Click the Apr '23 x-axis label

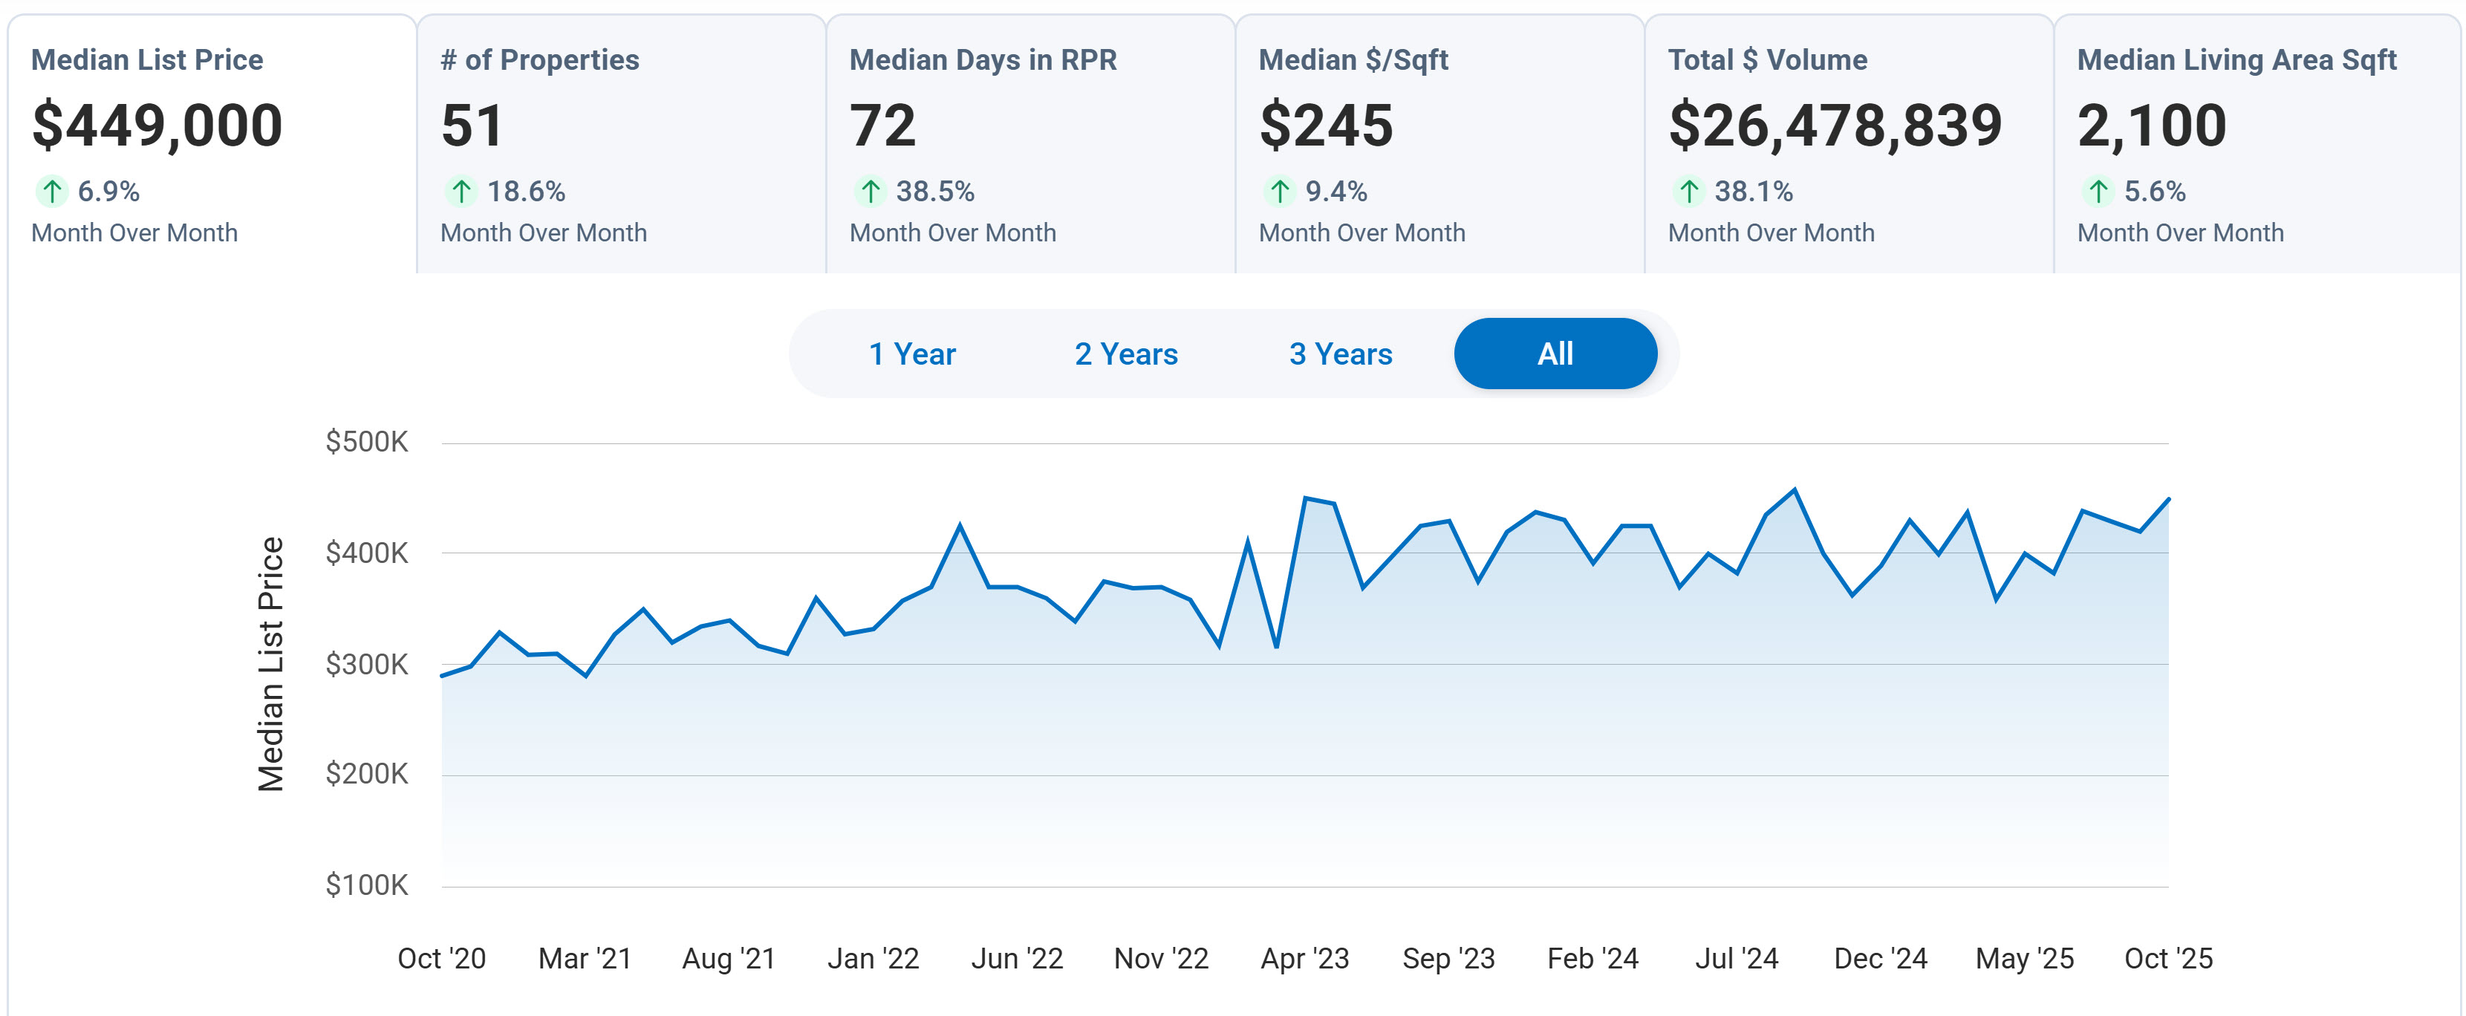point(1305,959)
